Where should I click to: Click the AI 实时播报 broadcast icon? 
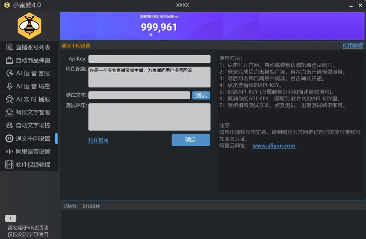[x=9, y=99]
